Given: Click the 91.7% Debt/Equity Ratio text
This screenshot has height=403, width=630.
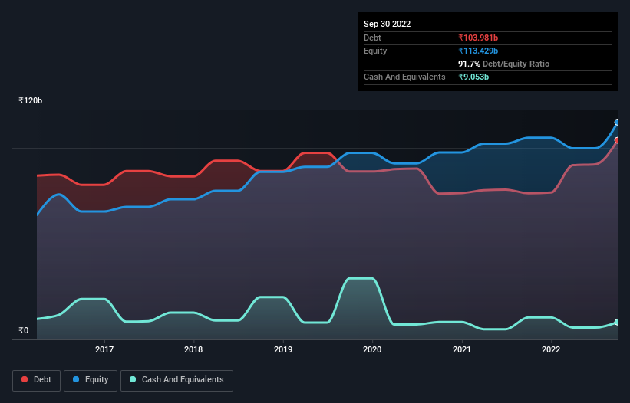Looking at the screenshot, I should 504,64.
